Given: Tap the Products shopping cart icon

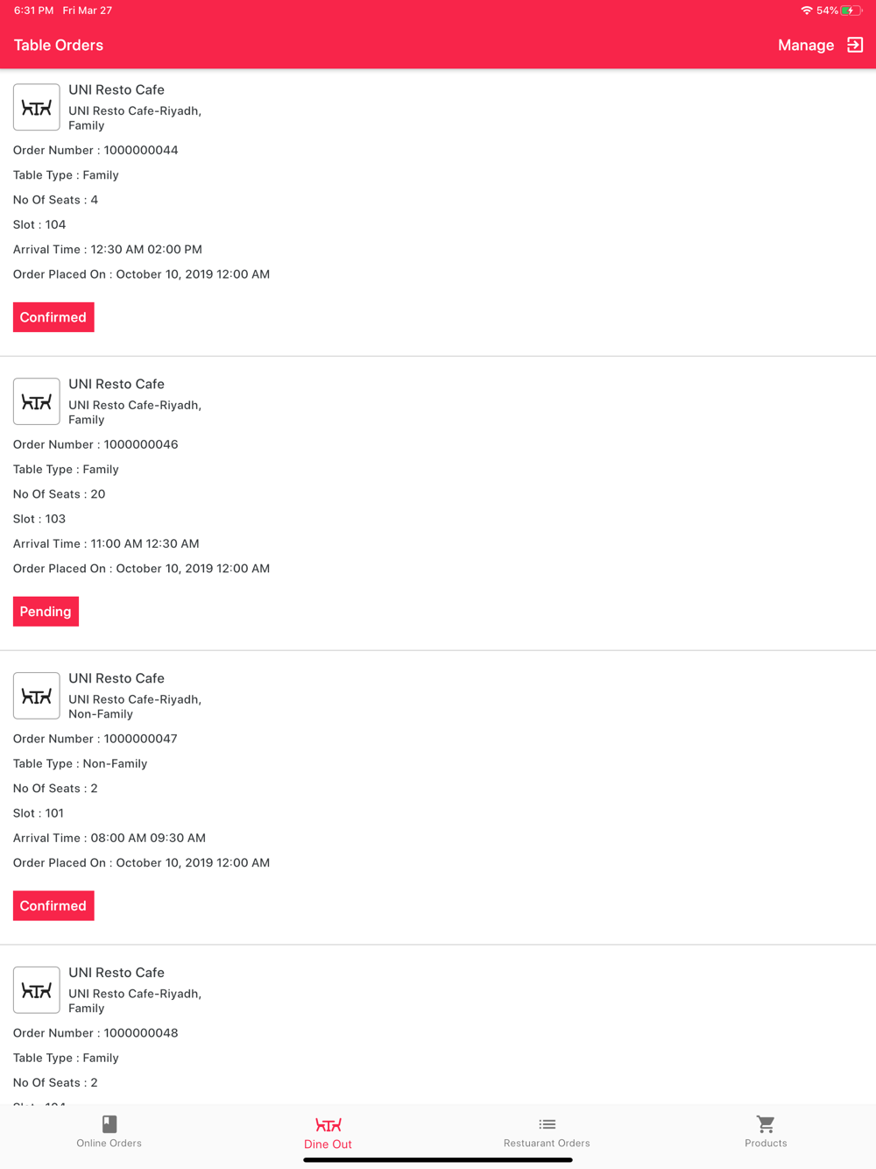Looking at the screenshot, I should (766, 1123).
